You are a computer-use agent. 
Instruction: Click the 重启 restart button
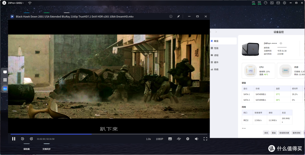pyautogui.click(x=274, y=133)
